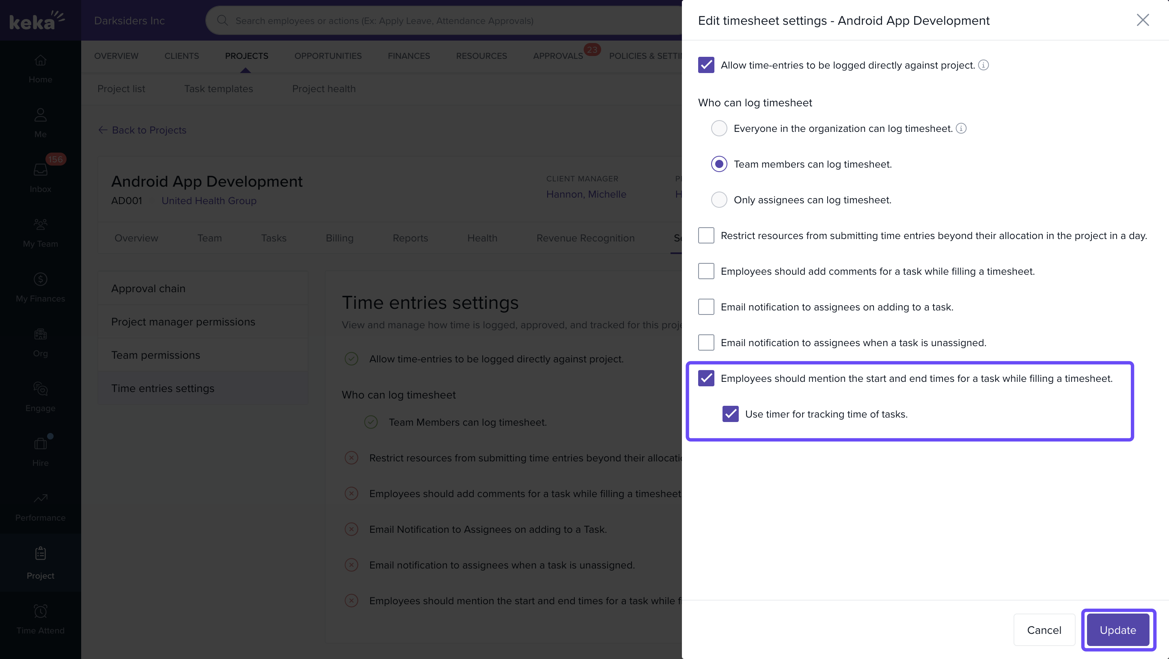Enable comments required for task checkbox
The width and height of the screenshot is (1169, 659).
[x=706, y=271]
